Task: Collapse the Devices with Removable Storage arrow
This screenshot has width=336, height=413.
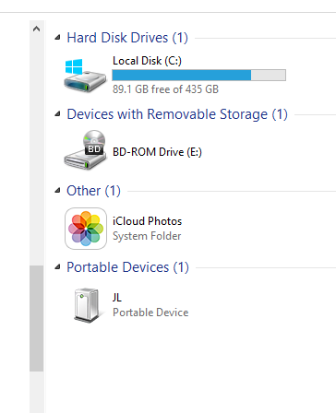Action: [57, 114]
